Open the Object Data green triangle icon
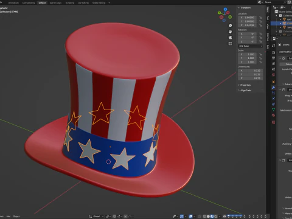This screenshot has height=219, width=292. pos(273,109)
